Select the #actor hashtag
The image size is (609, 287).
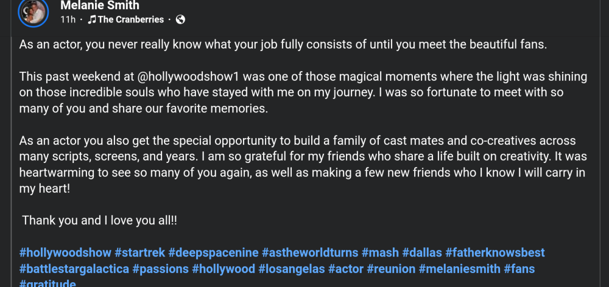(346, 268)
